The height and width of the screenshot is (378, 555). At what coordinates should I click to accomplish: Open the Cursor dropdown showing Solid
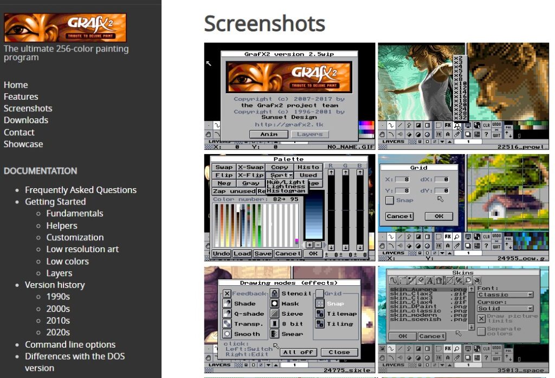(x=504, y=309)
